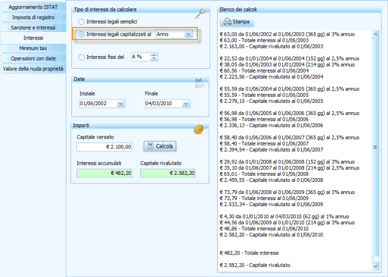The image size is (388, 277).
Task: Select Interessi legali capitalizzati al option
Action: point(81,35)
